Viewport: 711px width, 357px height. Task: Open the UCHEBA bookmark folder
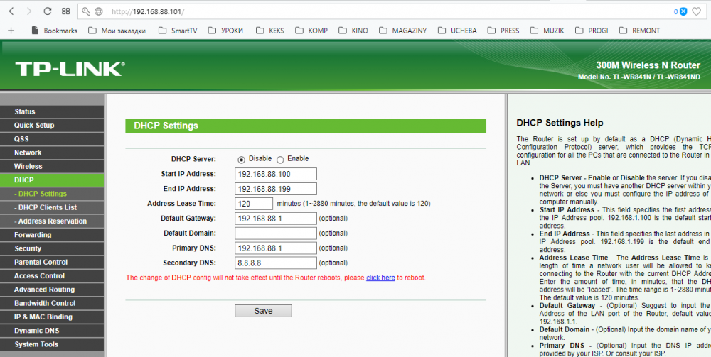click(457, 31)
